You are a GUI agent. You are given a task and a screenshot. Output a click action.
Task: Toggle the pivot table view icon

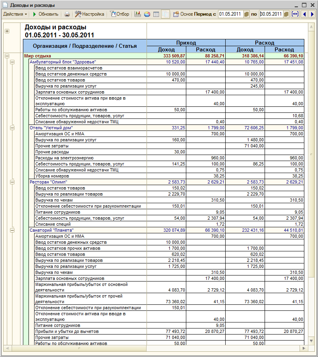pyautogui.click(x=165, y=14)
